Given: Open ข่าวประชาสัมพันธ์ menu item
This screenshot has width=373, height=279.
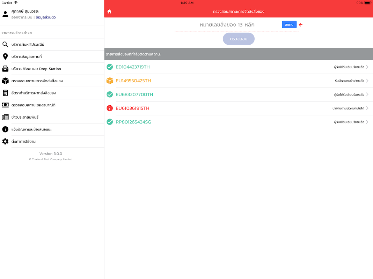Looking at the screenshot, I should pos(52,117).
